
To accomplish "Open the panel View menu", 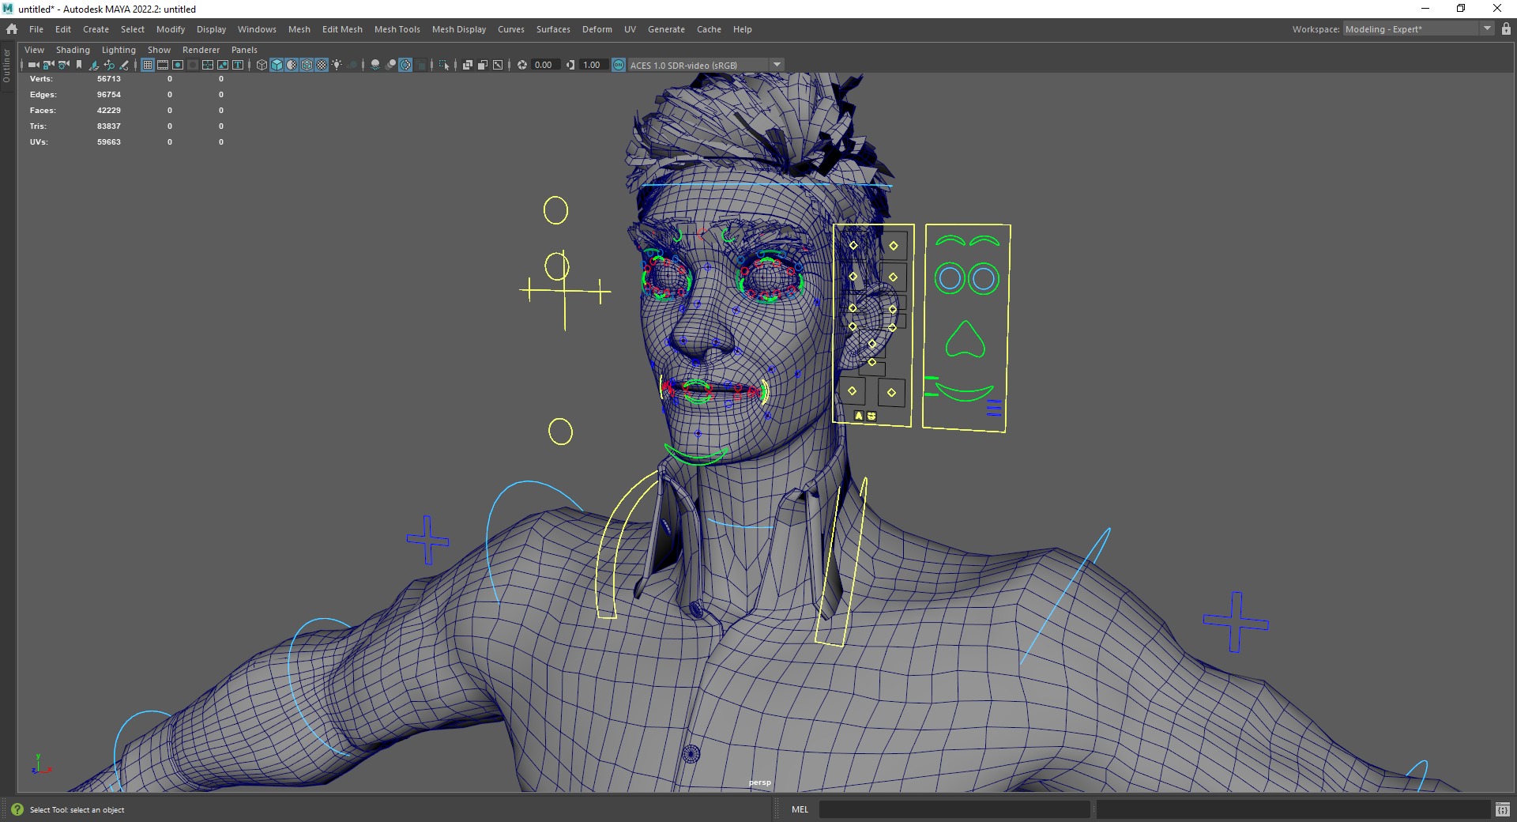I will click(x=35, y=50).
